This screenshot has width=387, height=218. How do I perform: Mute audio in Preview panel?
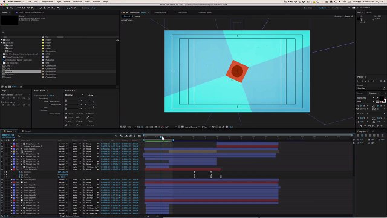click(x=385, y=81)
